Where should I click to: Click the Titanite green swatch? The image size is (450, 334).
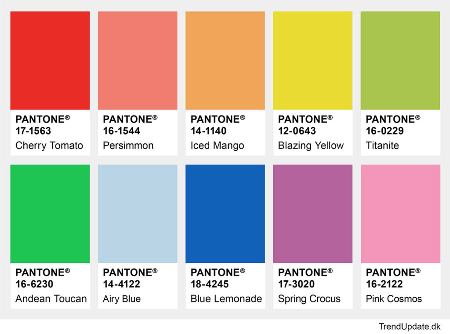point(400,61)
